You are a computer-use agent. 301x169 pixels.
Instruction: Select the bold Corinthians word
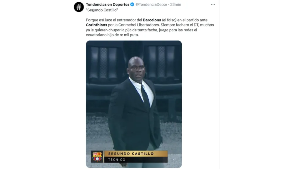(x=96, y=25)
